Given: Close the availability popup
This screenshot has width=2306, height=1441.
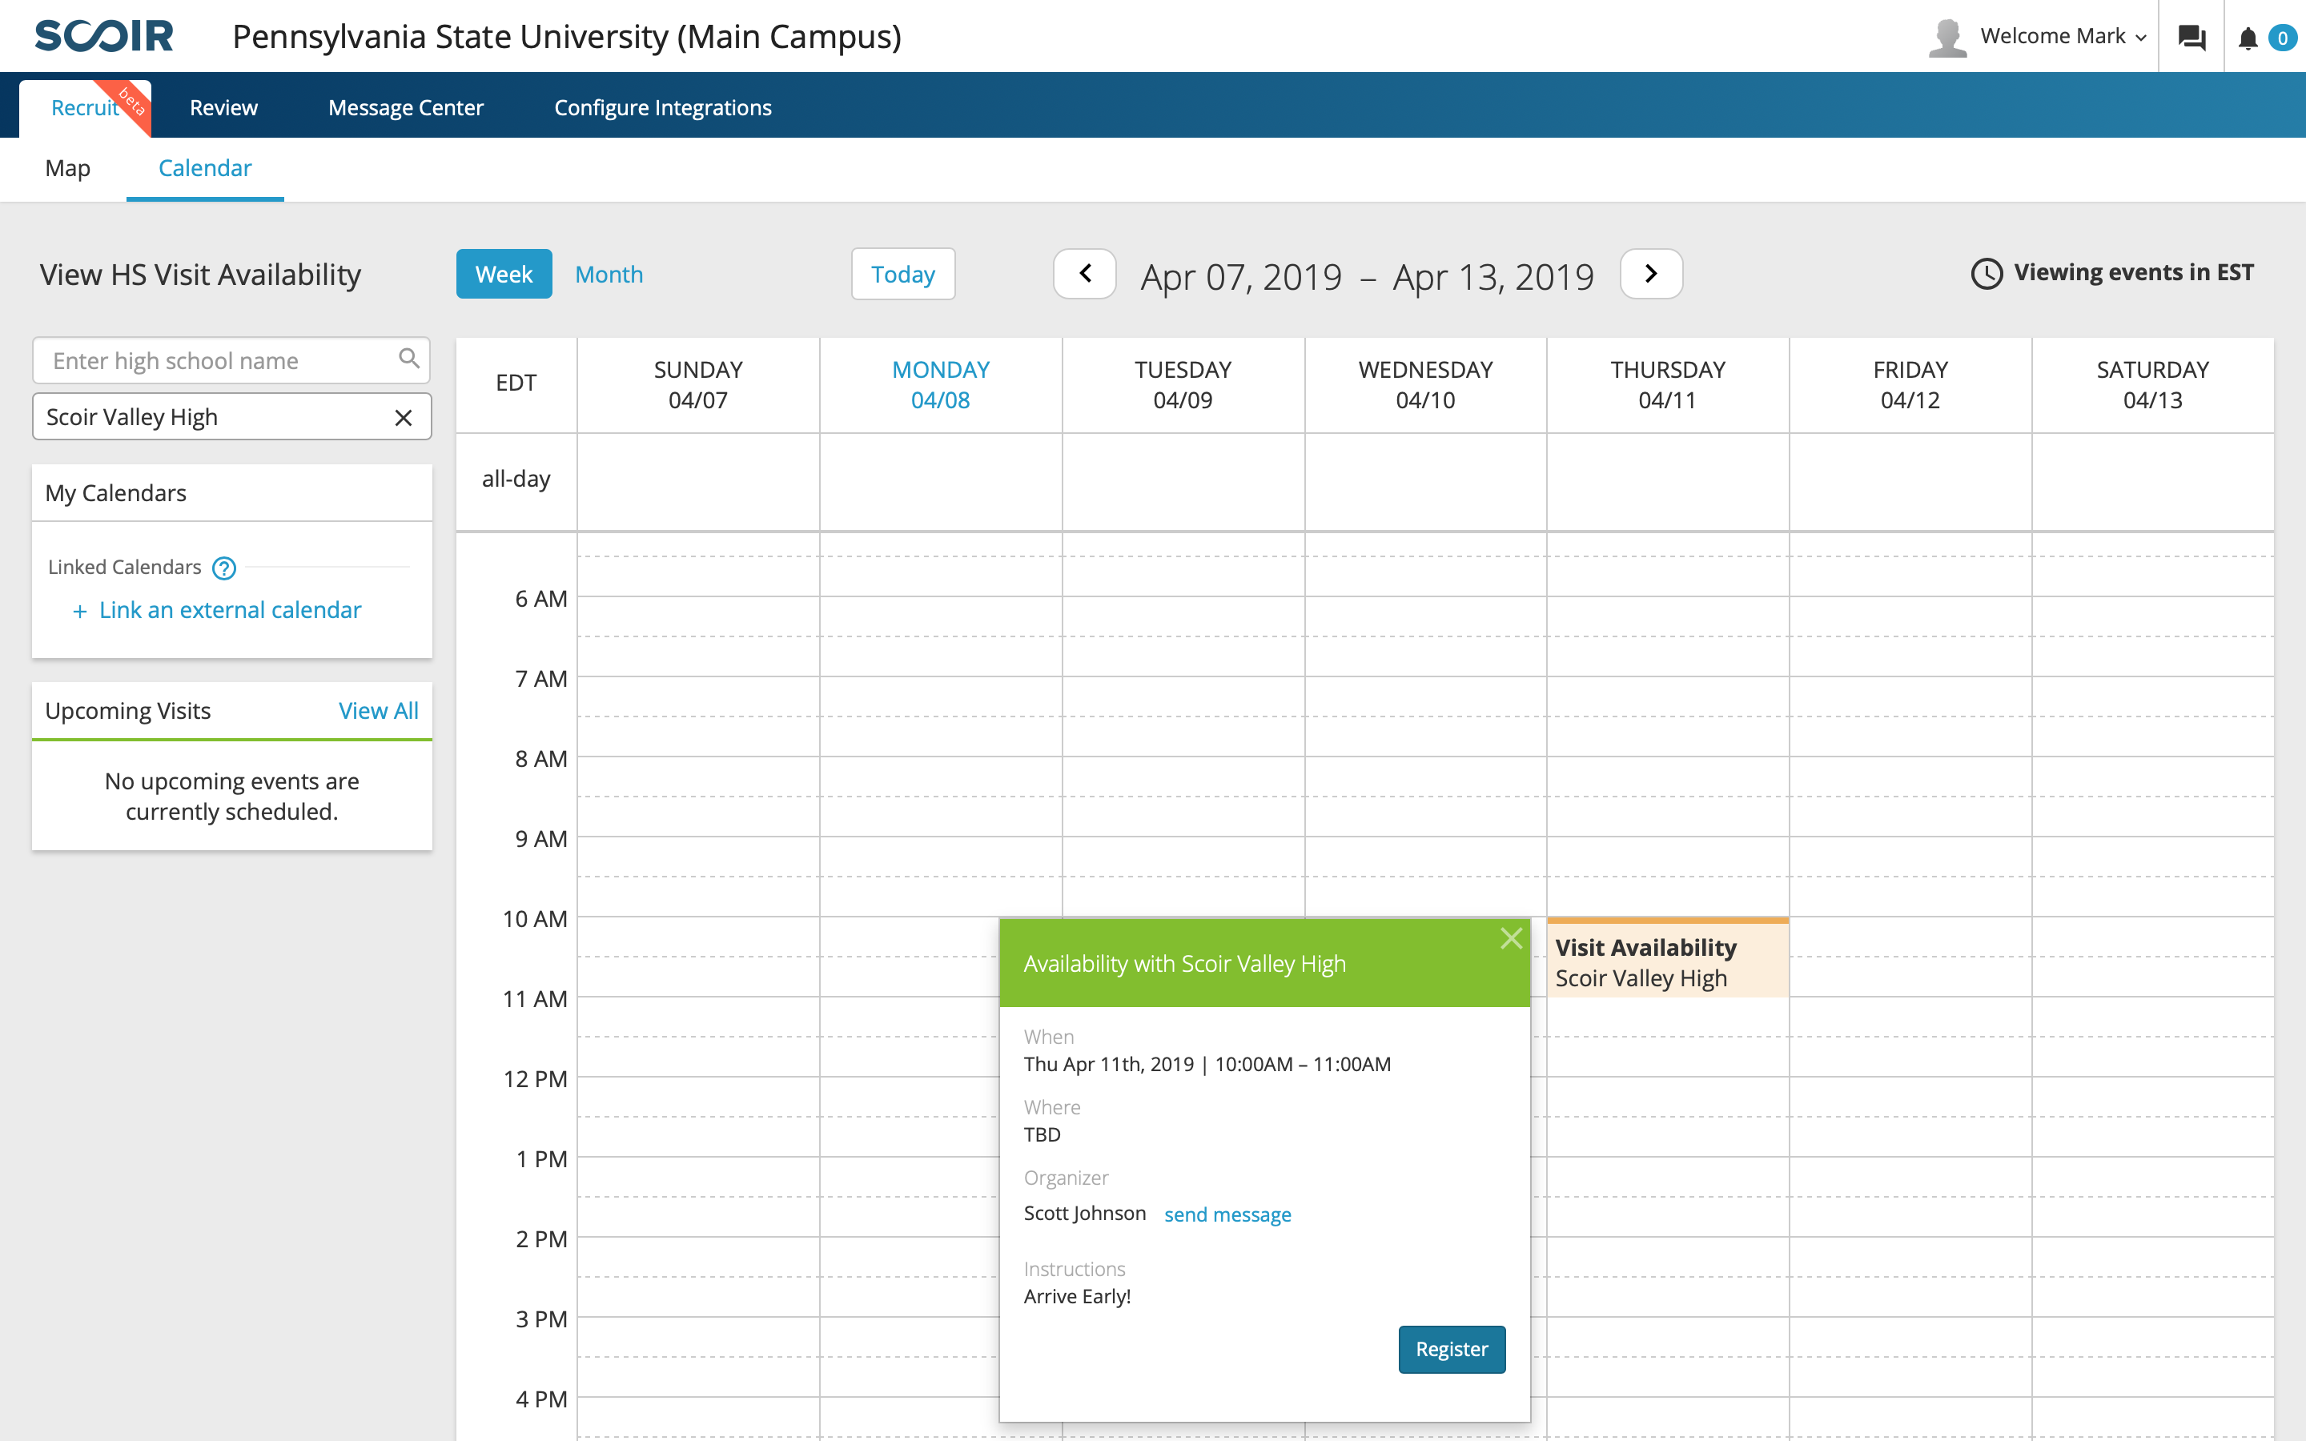Looking at the screenshot, I should 1511,939.
